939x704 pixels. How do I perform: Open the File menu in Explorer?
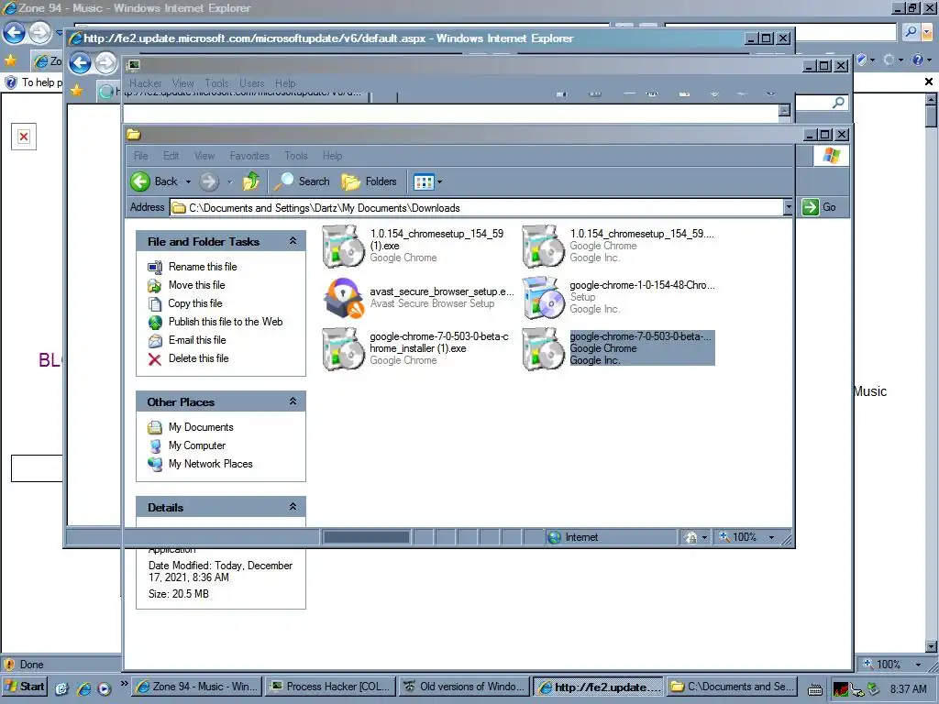(140, 156)
